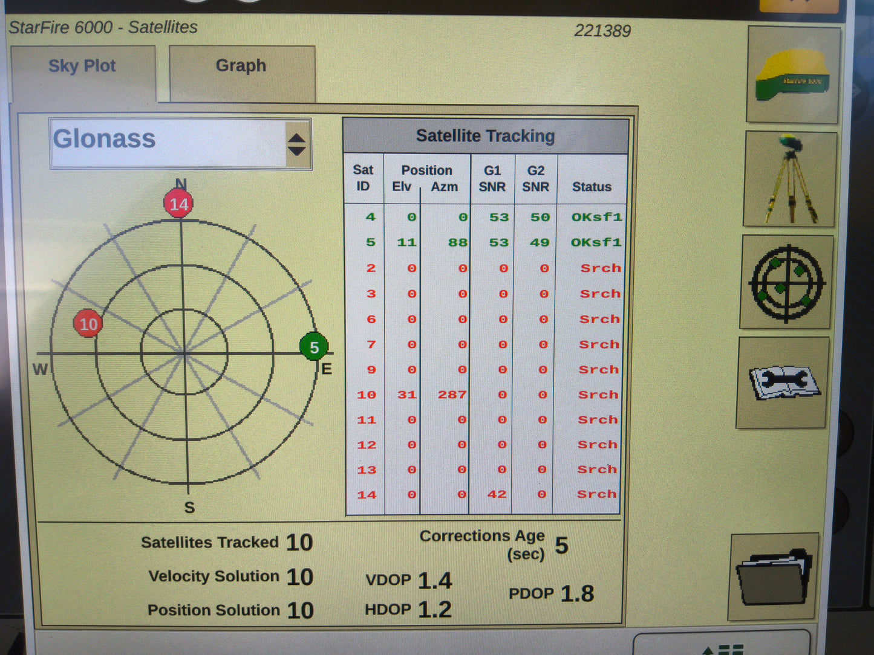The image size is (874, 655).
Task: Click azimuth value 88 for satellite 5
Action: [x=458, y=242]
